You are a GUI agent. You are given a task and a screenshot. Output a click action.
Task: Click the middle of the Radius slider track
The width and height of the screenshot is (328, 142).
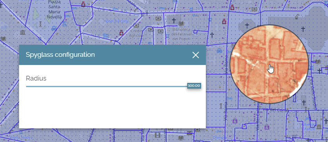[x=107, y=86]
